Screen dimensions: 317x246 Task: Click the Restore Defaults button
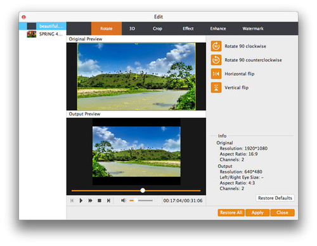pyautogui.click(x=275, y=198)
